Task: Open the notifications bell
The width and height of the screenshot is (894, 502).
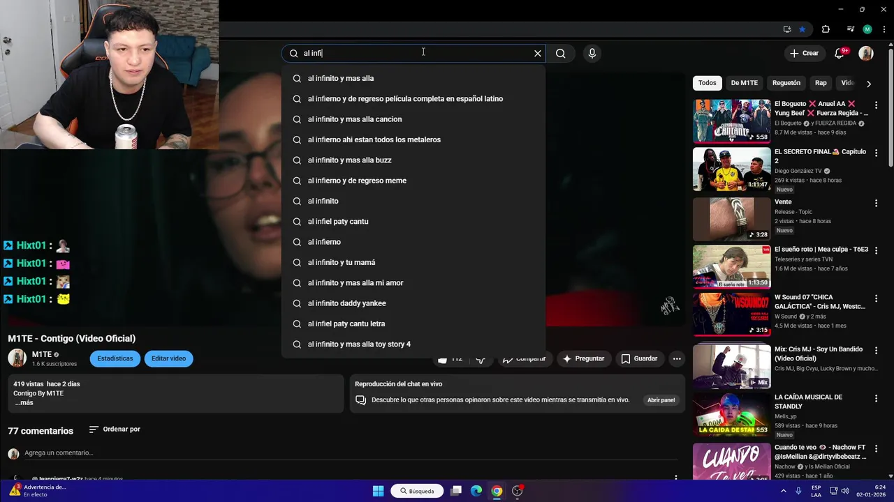Action: [840, 53]
